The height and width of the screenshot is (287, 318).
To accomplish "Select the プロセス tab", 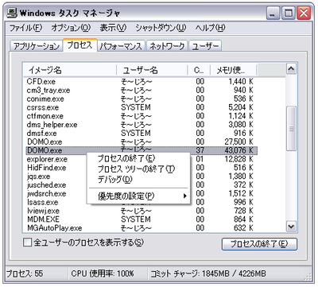I will pos(79,45).
